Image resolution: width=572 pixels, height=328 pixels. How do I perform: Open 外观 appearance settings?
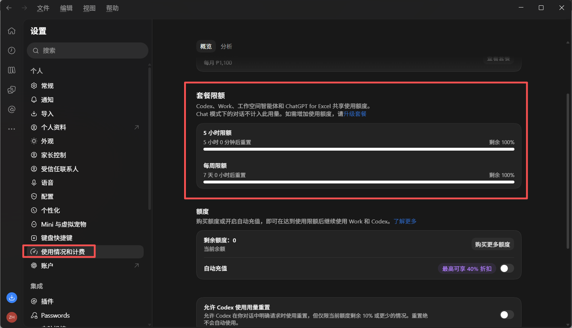click(85, 141)
